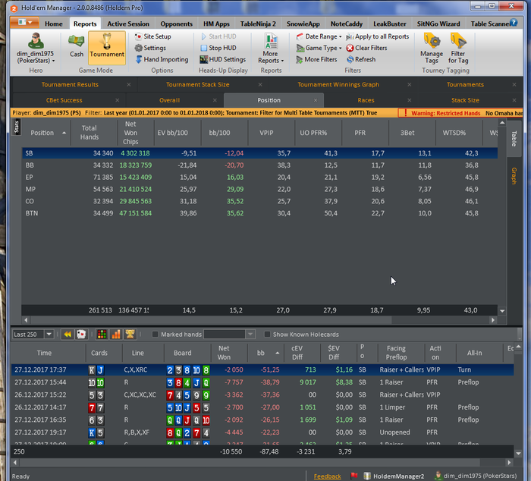Refresh the report data
This screenshot has width=531, height=481.
(361, 59)
